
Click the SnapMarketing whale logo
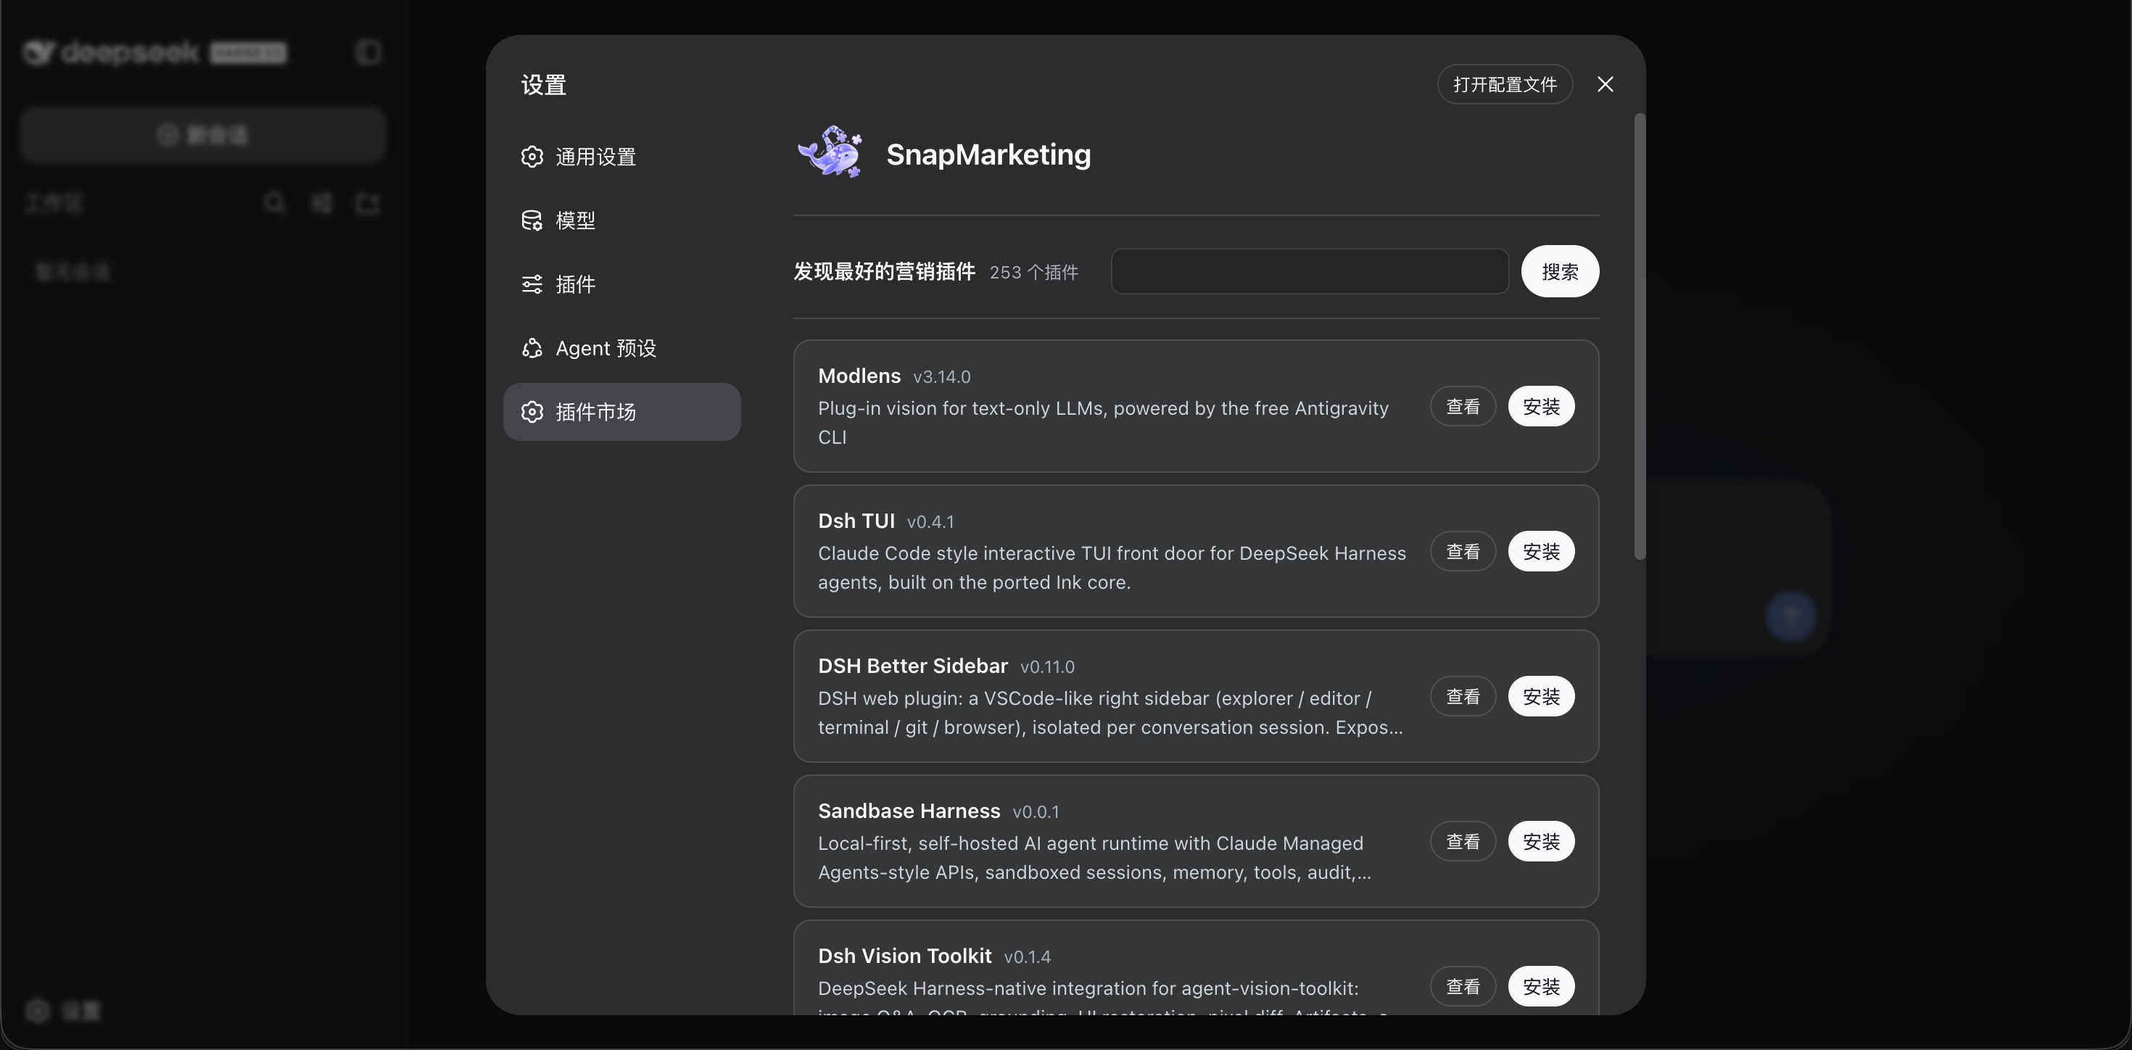[x=830, y=152]
